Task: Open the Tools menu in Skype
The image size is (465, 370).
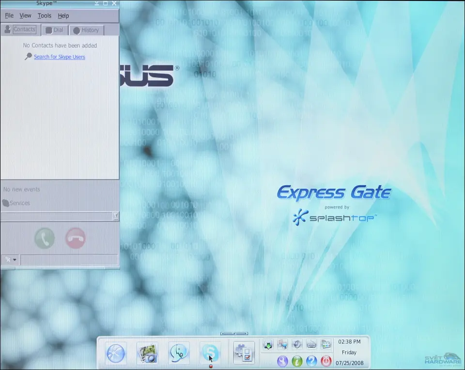Action: pyautogui.click(x=44, y=15)
